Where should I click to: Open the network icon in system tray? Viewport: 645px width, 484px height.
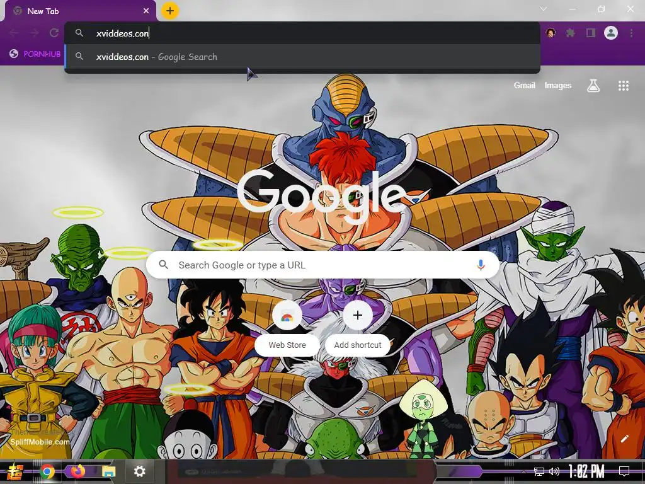[539, 471]
